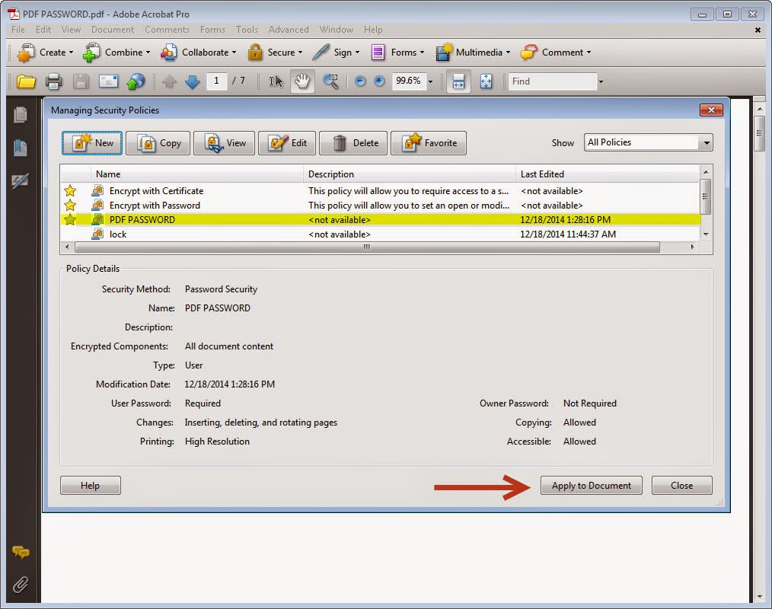
Task: Open the Signatures navigation panel
Action: (x=21, y=180)
